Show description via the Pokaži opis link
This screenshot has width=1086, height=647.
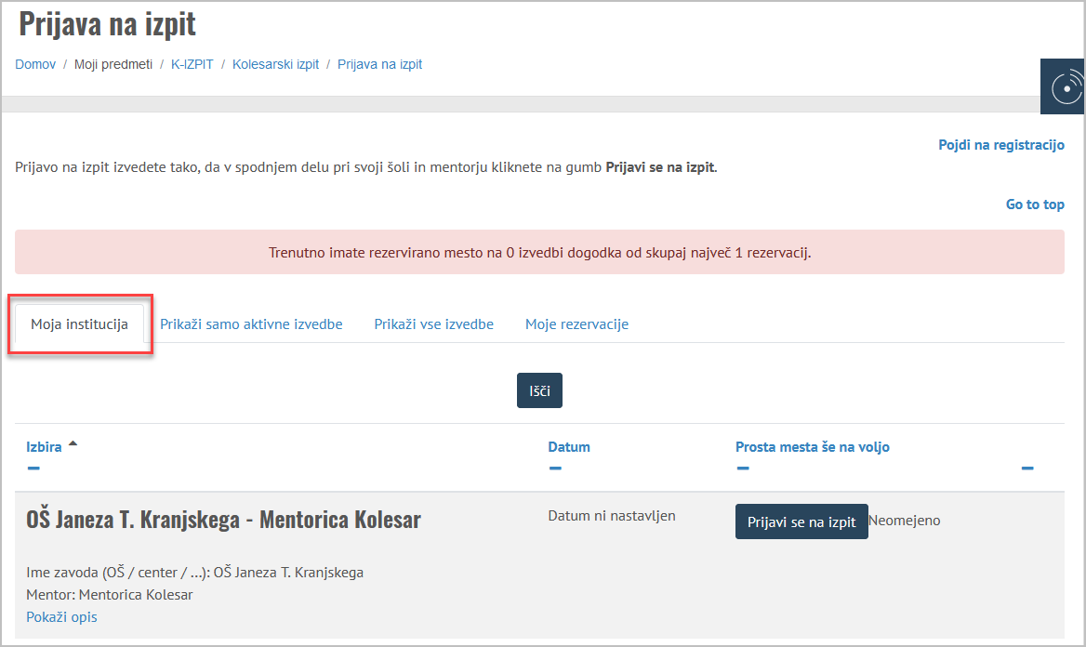(x=61, y=616)
